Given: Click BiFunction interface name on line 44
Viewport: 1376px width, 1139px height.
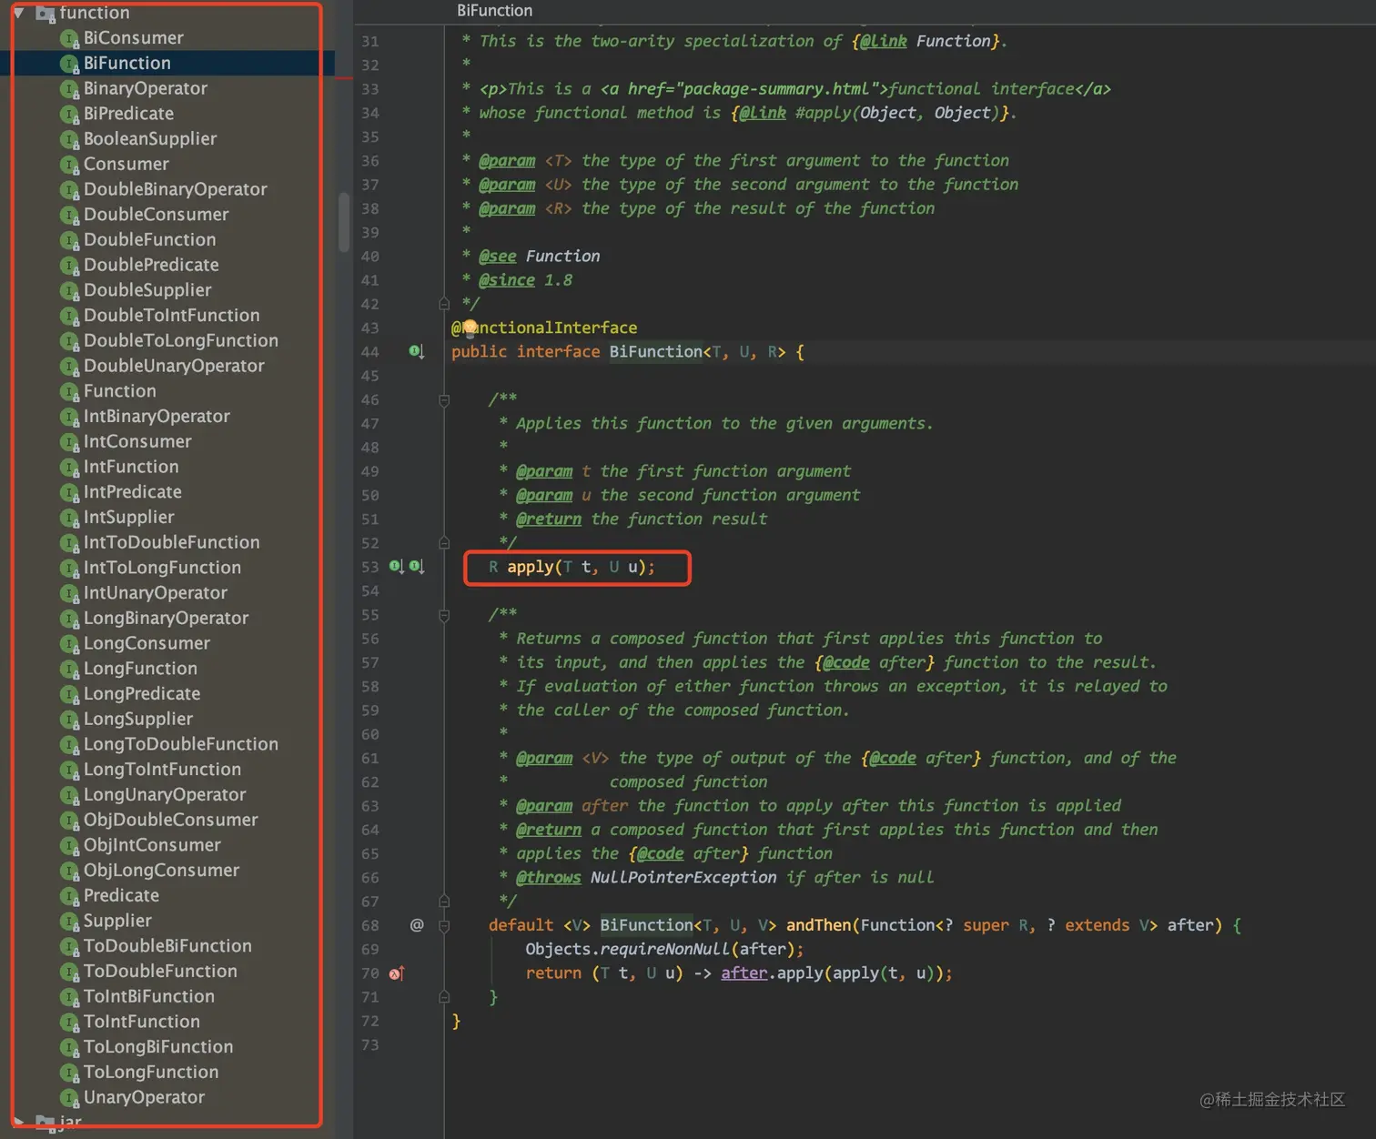Looking at the screenshot, I should point(655,352).
